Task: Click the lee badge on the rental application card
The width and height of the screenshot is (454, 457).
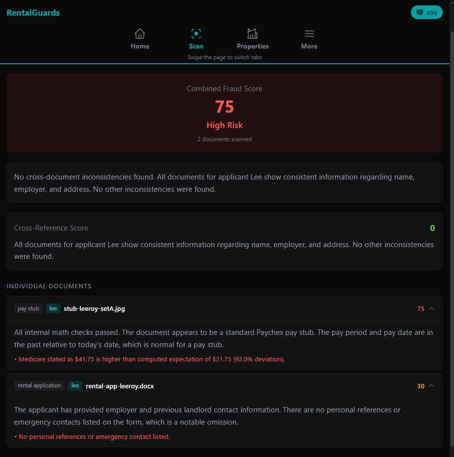Action: [x=75, y=386]
